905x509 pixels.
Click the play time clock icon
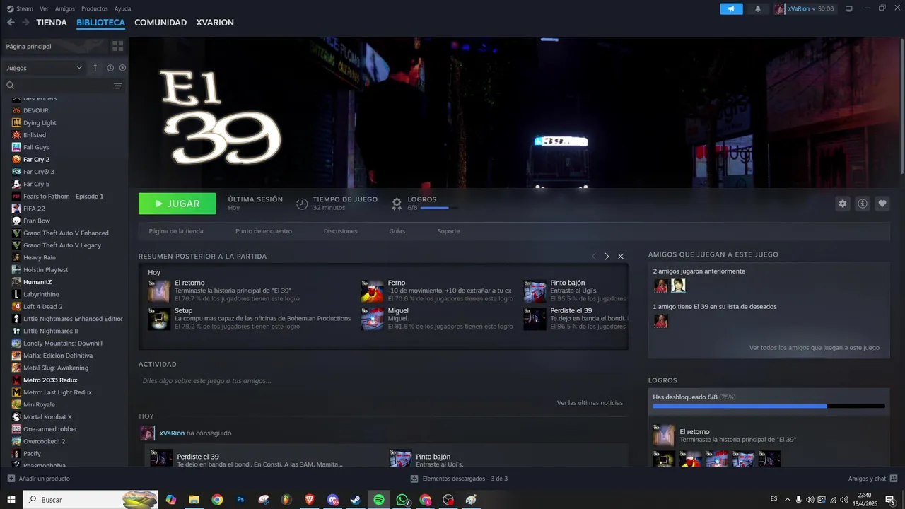pos(302,204)
